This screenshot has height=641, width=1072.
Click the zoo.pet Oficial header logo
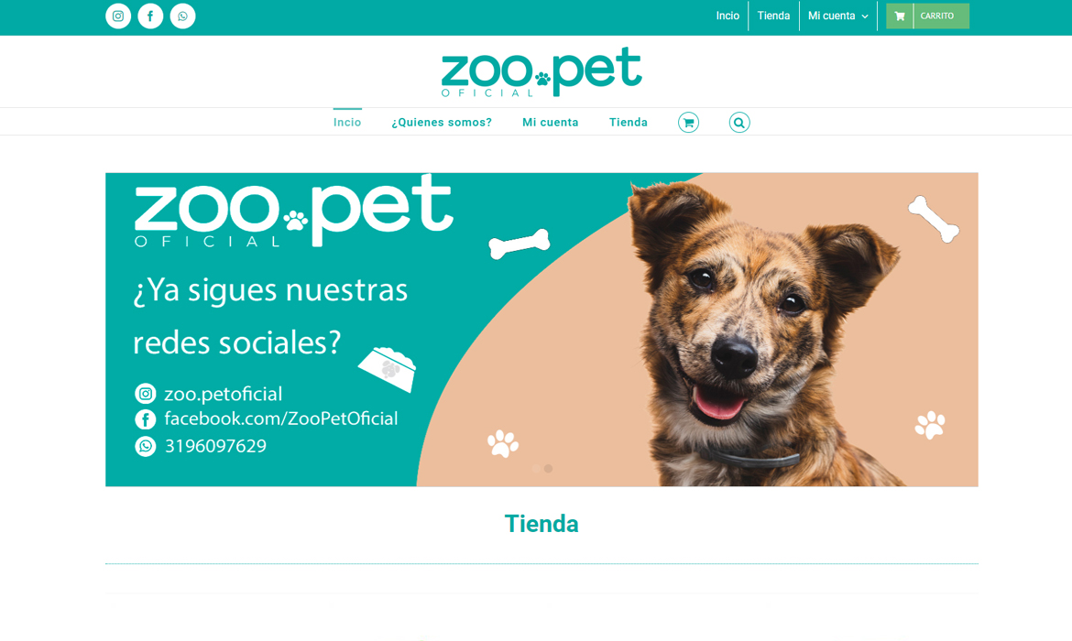[541, 71]
